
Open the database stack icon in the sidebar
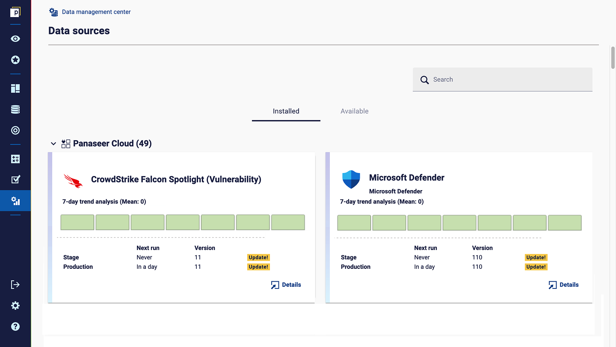[15, 109]
